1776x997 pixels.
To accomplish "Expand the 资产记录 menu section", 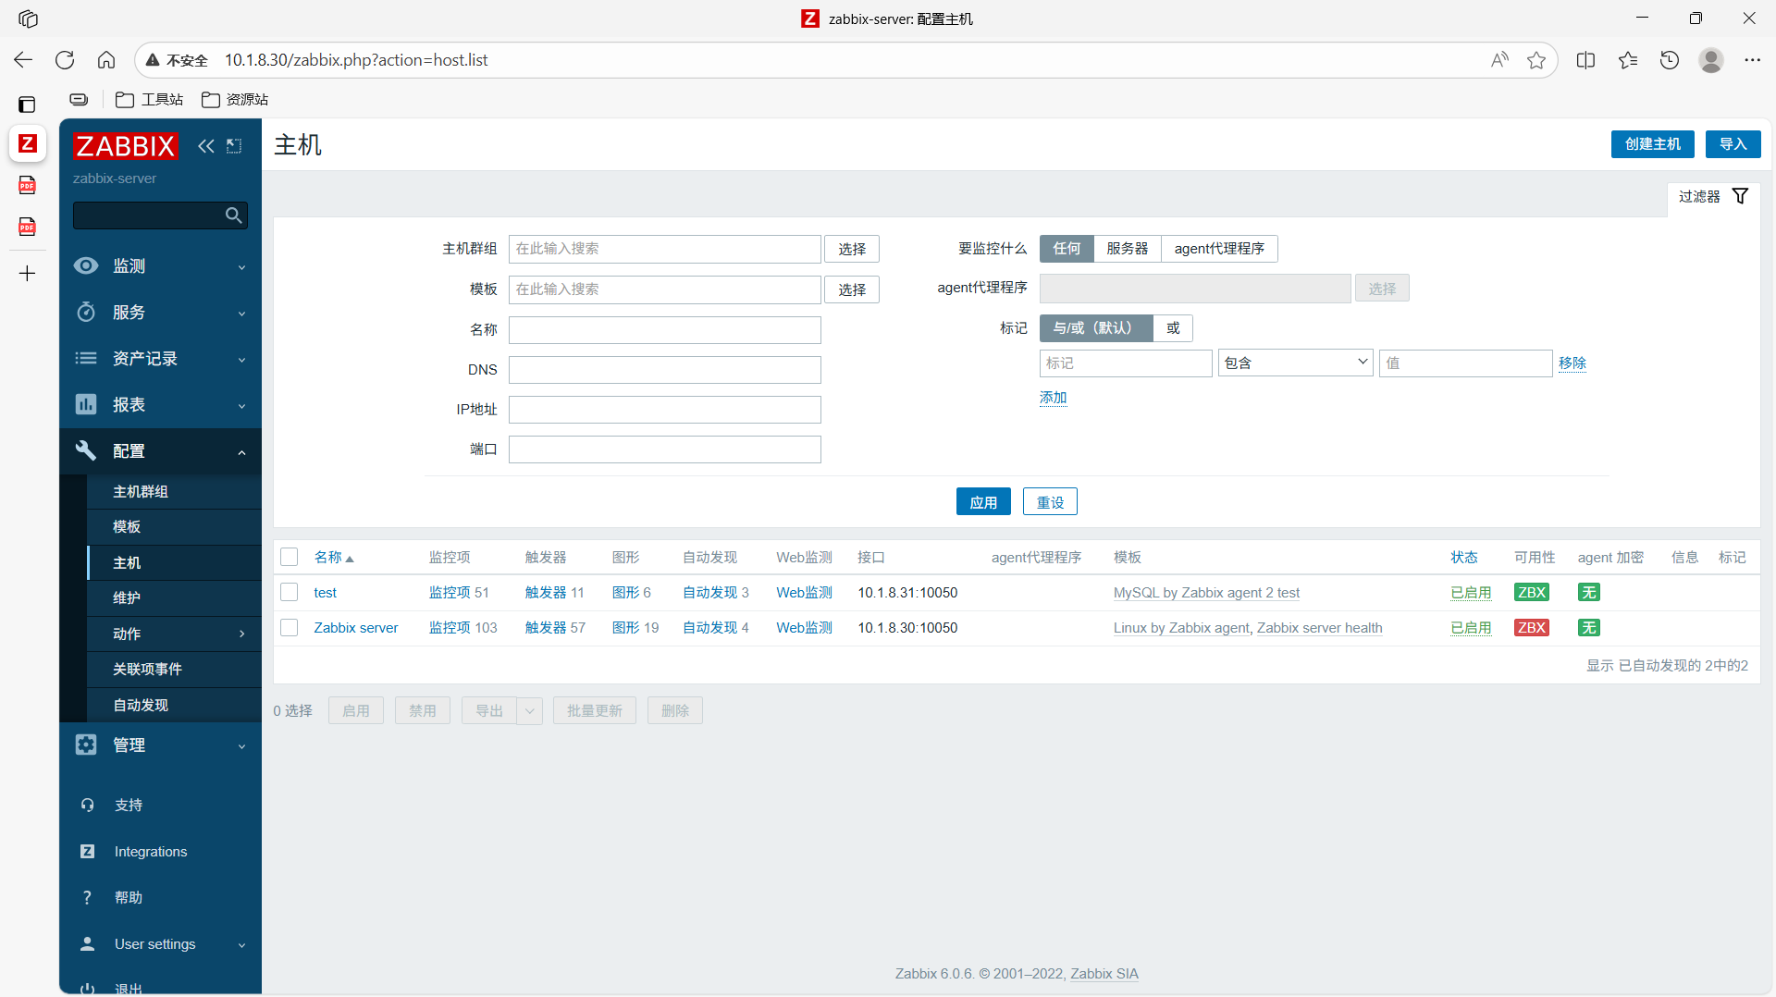I will [x=160, y=359].
